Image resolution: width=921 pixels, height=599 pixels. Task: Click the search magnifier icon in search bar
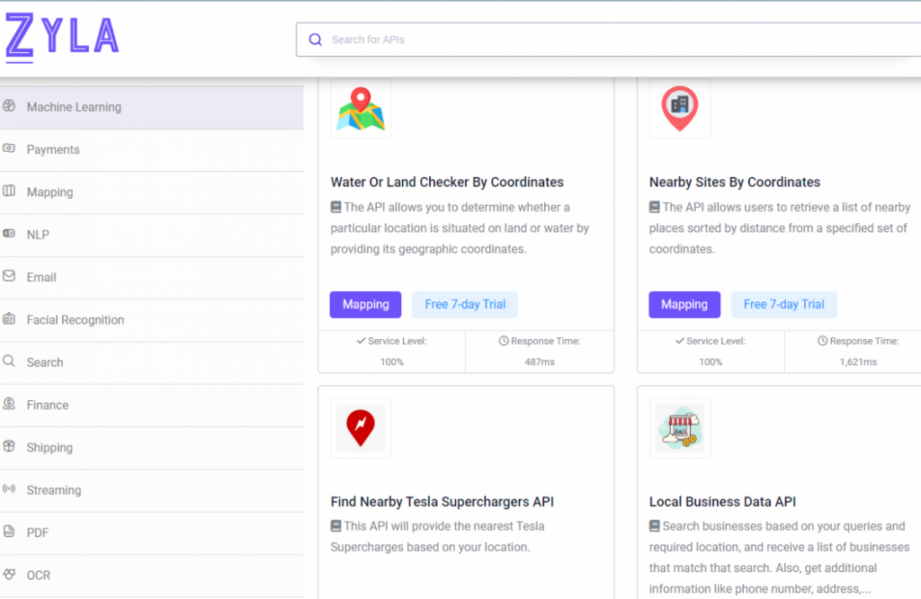316,40
